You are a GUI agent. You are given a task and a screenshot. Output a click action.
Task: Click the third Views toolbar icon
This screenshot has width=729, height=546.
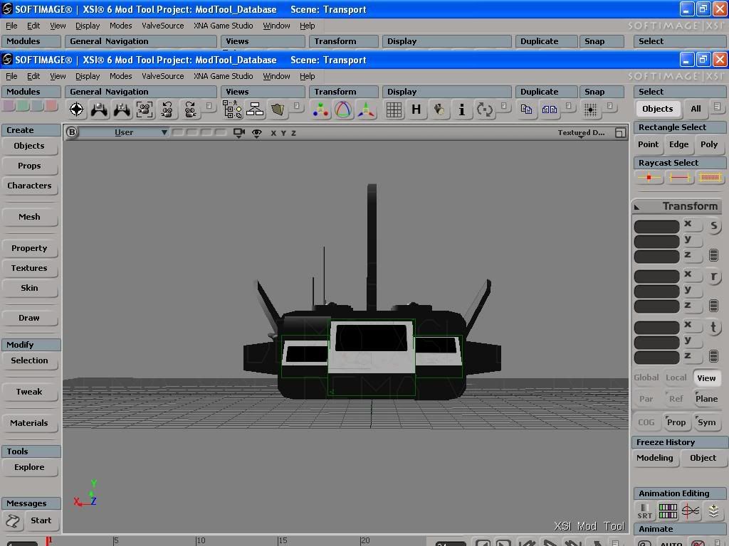click(x=278, y=109)
